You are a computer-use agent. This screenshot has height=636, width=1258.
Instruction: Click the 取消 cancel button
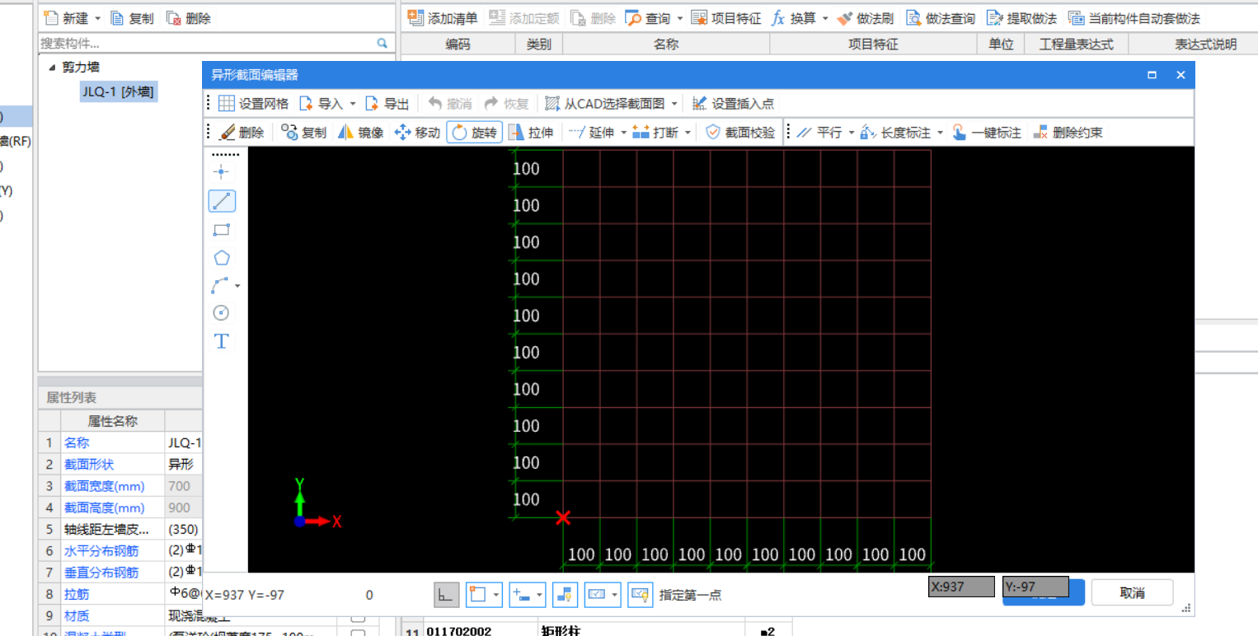[x=1132, y=592]
